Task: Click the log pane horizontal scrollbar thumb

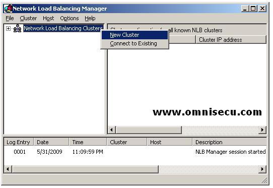Action: point(85,169)
